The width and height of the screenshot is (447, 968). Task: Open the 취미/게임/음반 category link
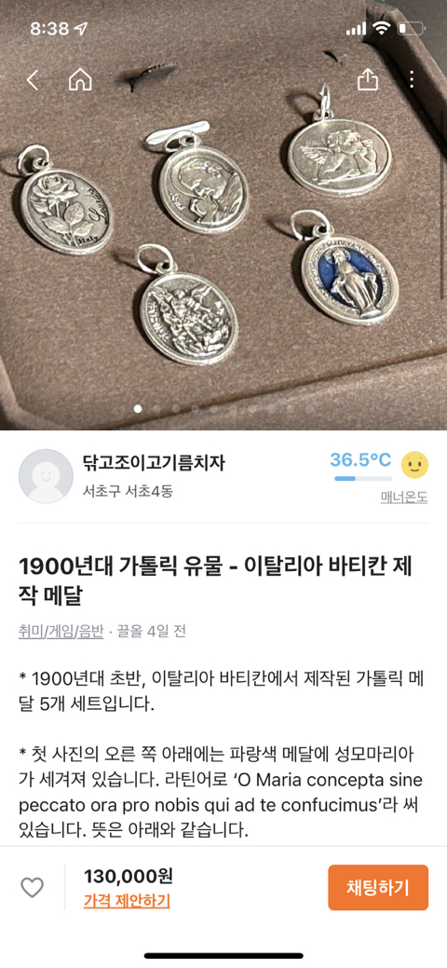[61, 631]
